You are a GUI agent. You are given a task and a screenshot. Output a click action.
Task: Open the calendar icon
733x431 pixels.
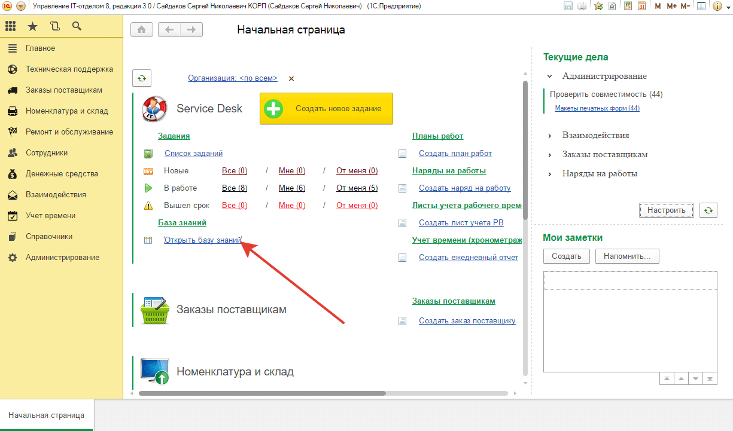641,6
